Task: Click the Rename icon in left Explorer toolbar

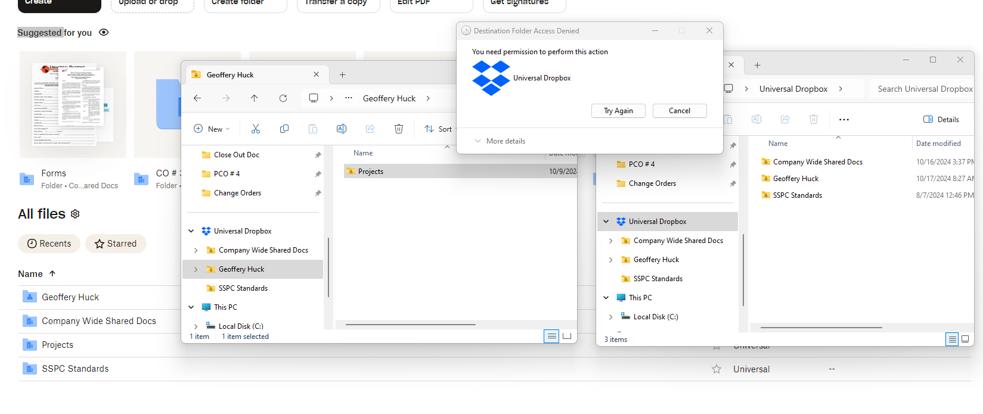Action: coord(342,129)
